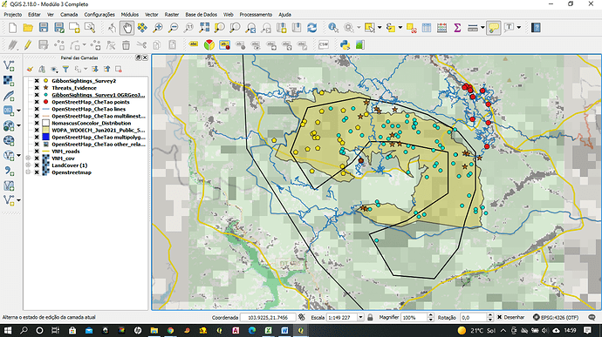Screen dimensions: 602x337
Task: Expand the LandCover (1) layer tree
Action: point(28,165)
